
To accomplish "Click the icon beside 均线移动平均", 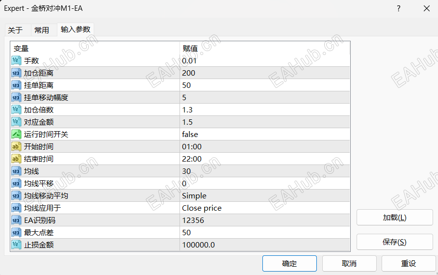I will pos(16,196).
